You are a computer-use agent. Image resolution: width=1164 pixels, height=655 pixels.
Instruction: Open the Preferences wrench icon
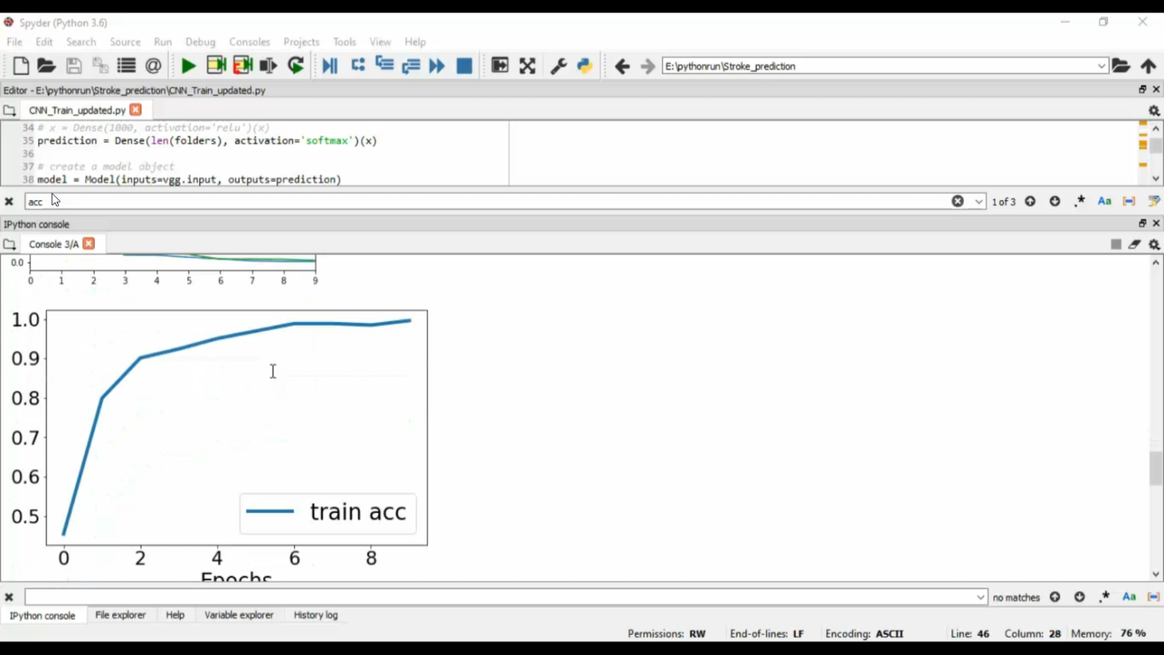(558, 66)
